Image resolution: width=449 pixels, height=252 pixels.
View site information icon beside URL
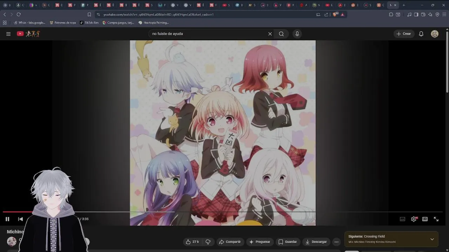tap(98, 14)
